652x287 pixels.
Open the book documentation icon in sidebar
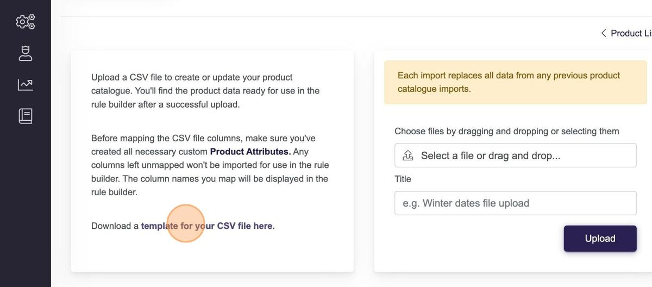coord(26,116)
